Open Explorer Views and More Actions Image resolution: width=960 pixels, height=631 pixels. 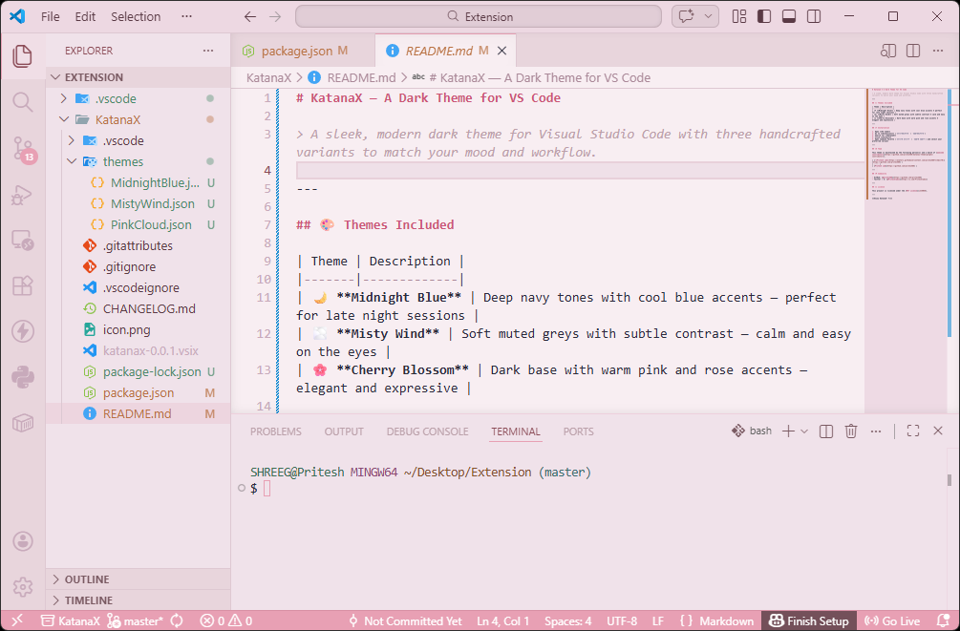pyautogui.click(x=208, y=51)
